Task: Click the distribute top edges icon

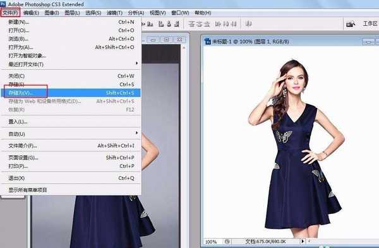Action: [191, 24]
